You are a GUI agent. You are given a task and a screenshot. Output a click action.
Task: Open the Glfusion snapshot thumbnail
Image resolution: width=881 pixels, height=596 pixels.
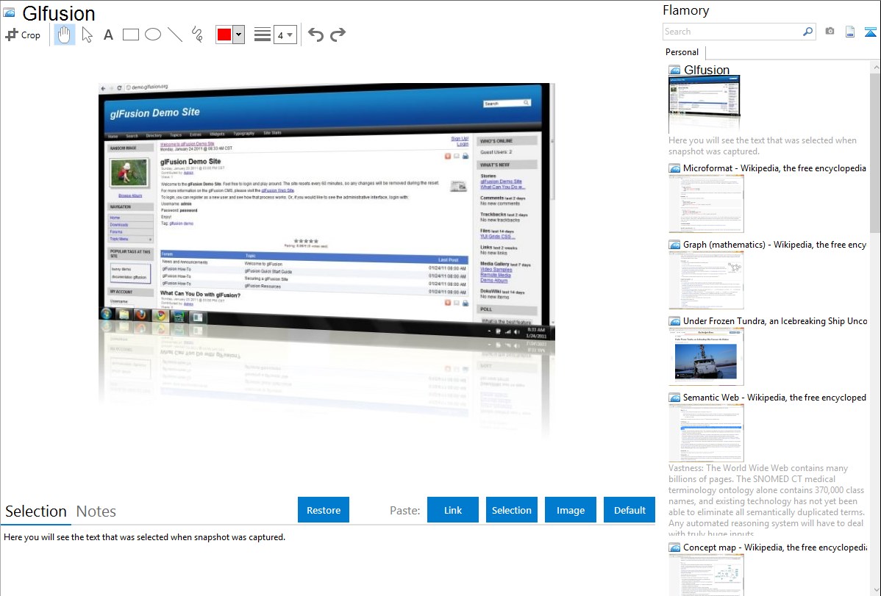(705, 104)
